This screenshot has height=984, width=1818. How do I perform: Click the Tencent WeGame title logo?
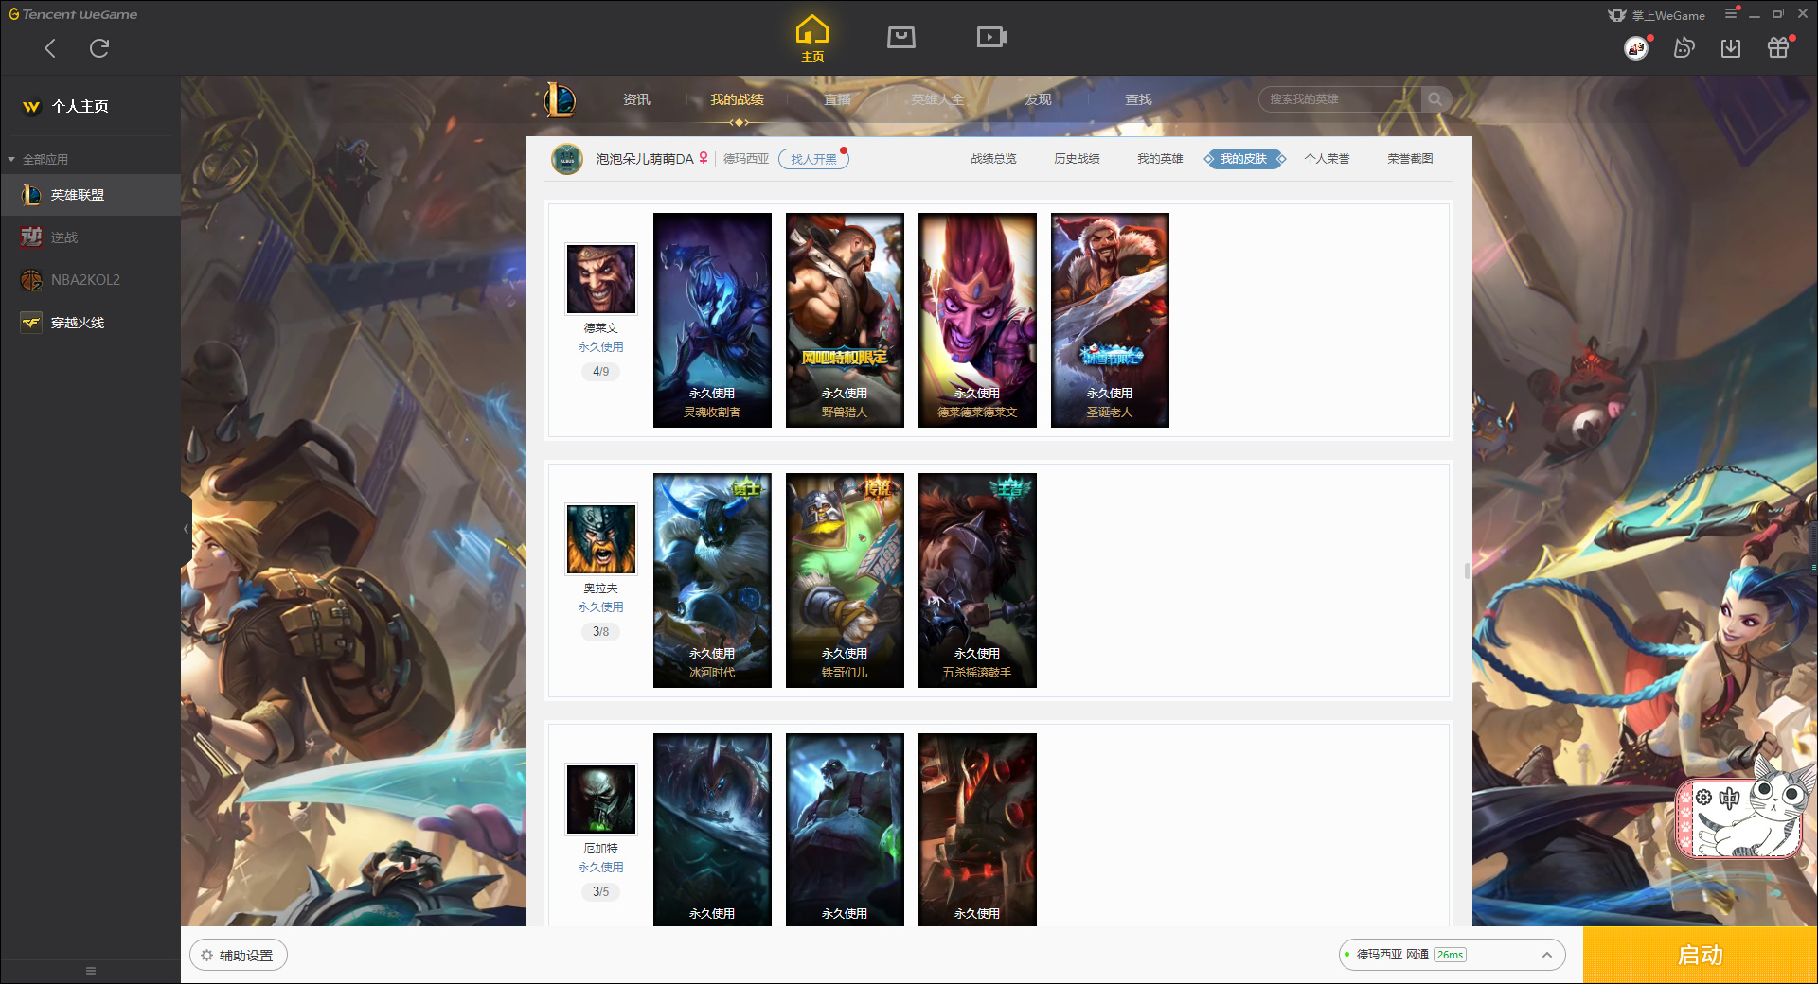73,14
